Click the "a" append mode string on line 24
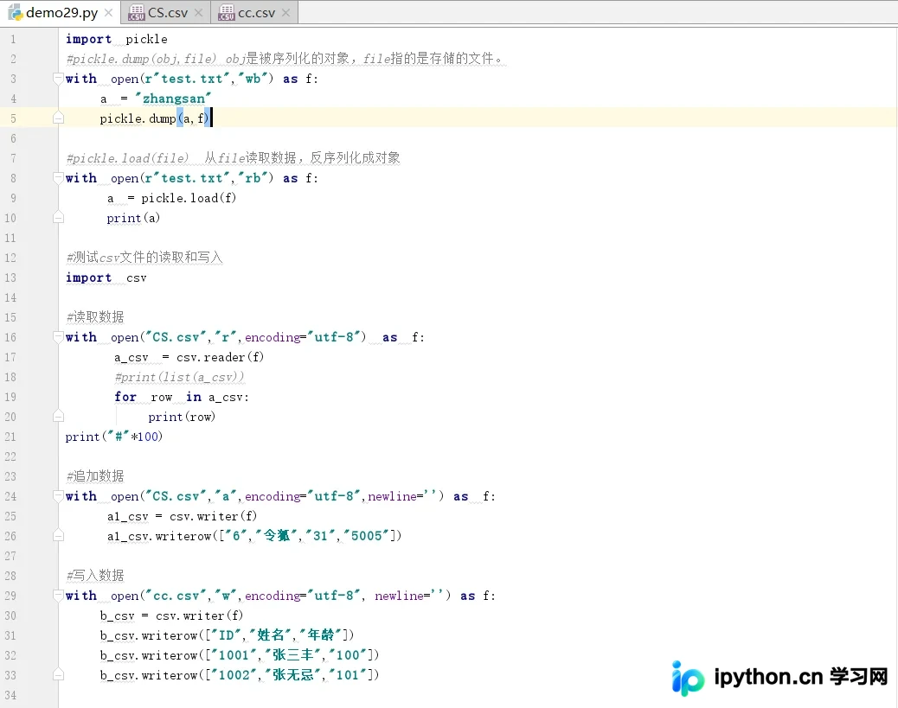The width and height of the screenshot is (898, 708). (226, 496)
